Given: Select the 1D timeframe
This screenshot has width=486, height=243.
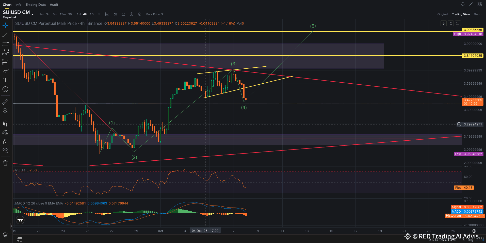Looking at the screenshot, I should pos(92,14).
